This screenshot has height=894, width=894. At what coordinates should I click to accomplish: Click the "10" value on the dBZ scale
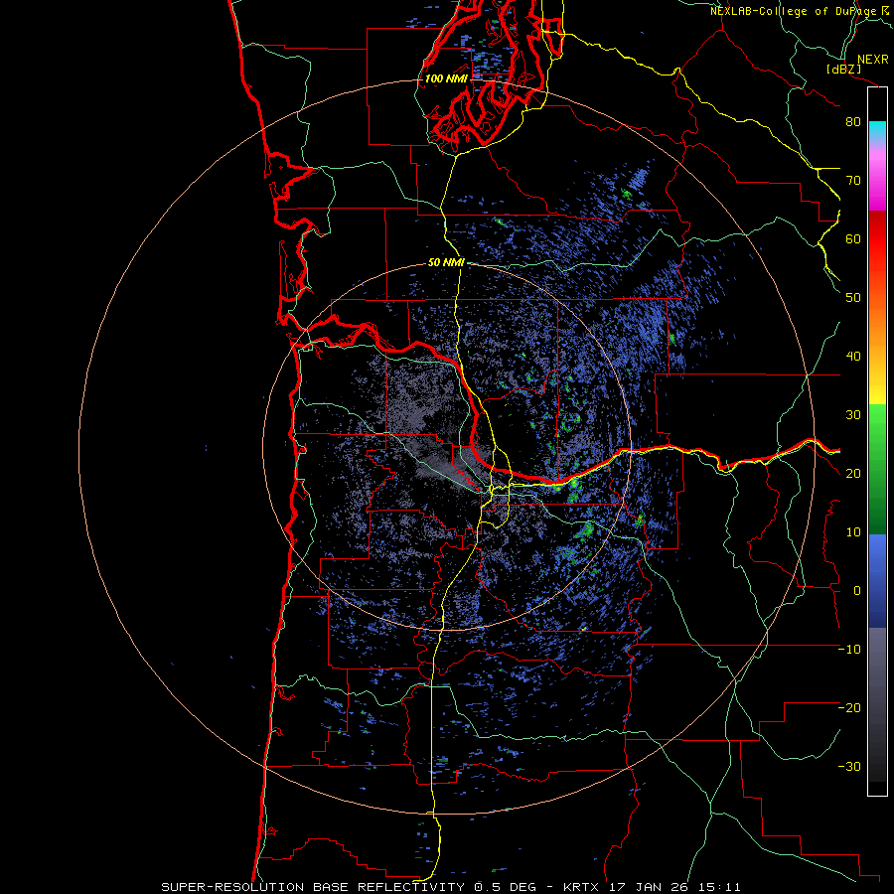pyautogui.click(x=853, y=532)
